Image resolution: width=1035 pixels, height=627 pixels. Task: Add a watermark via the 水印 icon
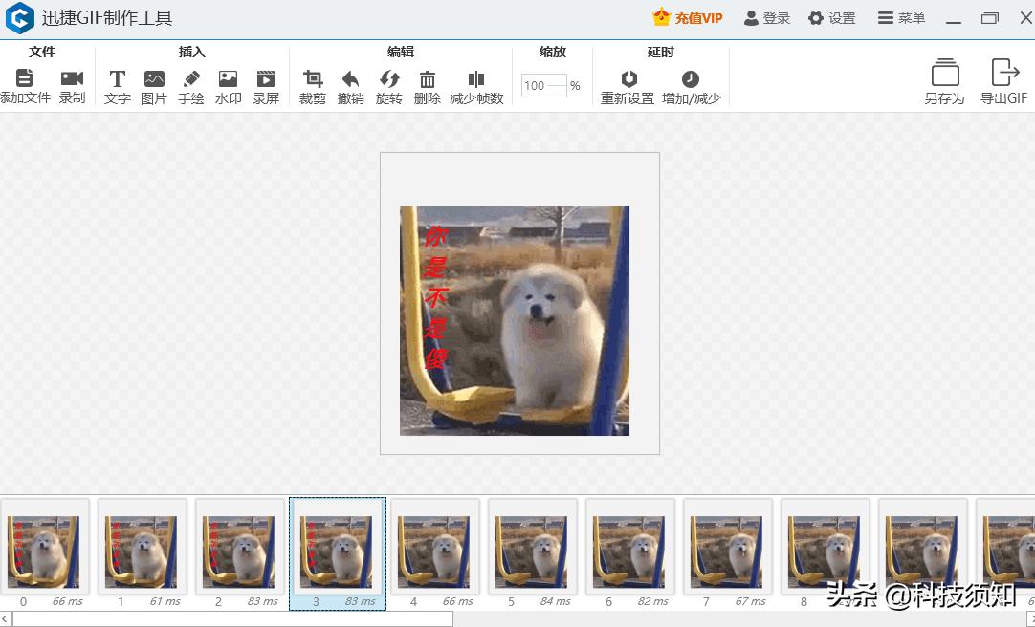[228, 79]
